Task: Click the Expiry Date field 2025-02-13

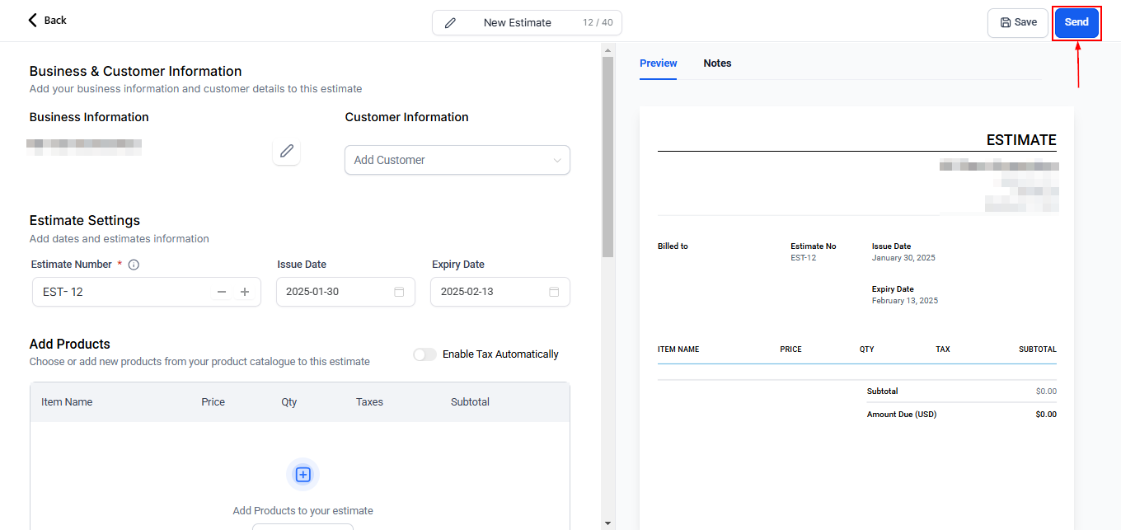Action: [x=500, y=292]
